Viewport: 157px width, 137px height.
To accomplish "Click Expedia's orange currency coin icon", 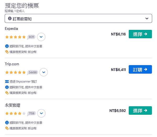I will 7,52.
